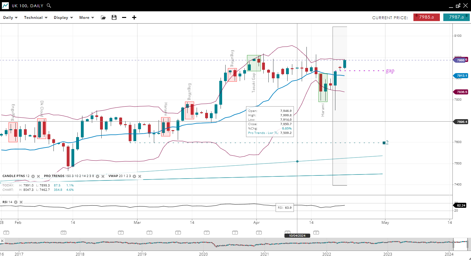
Task: Expand the Technical indicators dropdown
Action: pos(36,18)
